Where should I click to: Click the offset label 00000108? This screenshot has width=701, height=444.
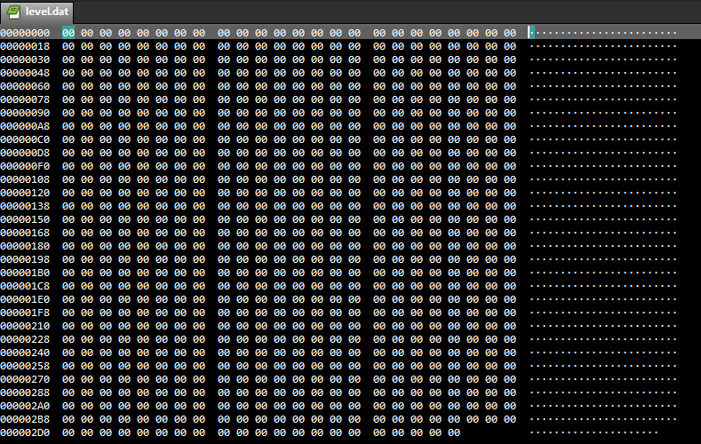point(25,179)
